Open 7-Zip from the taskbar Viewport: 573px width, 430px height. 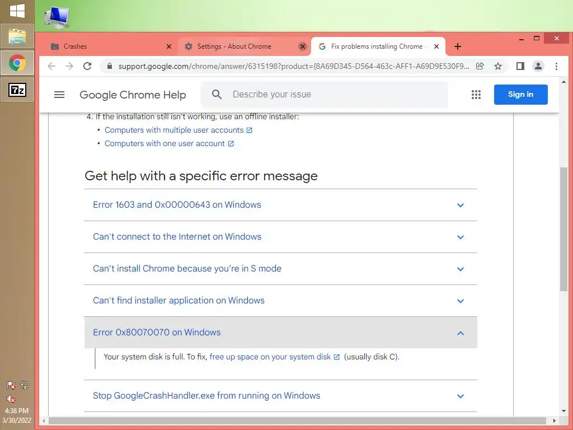pyautogui.click(x=17, y=90)
